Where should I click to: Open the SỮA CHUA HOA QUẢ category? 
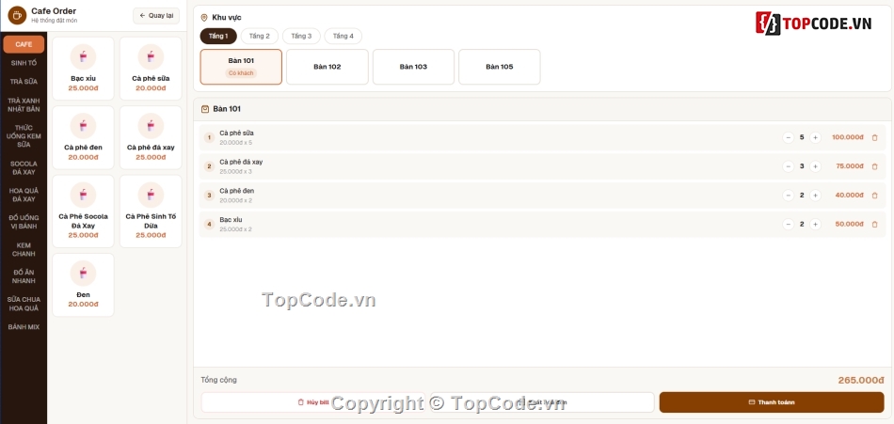pos(24,304)
